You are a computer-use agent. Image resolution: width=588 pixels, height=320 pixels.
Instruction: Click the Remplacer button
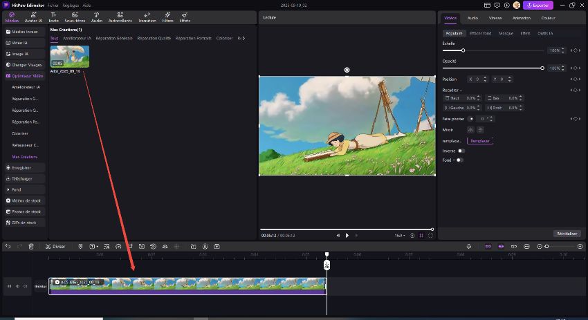(x=480, y=141)
